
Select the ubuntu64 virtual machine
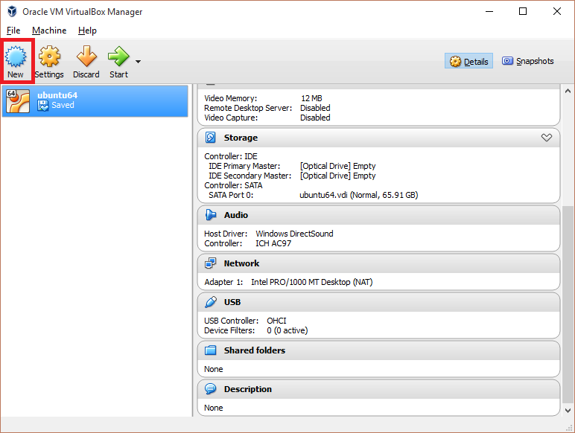click(95, 101)
